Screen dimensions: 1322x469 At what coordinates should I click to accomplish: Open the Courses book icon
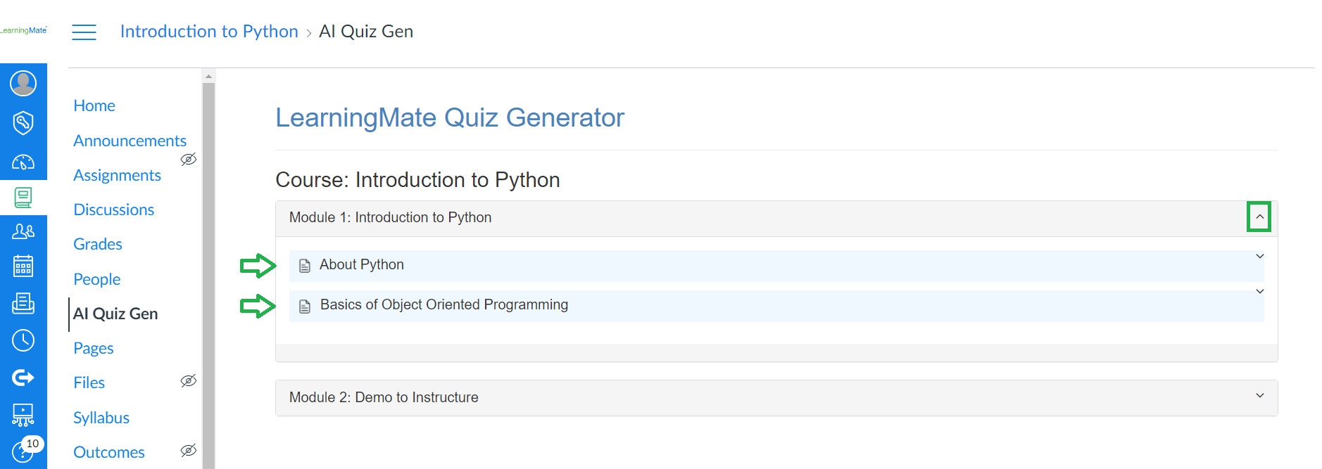click(23, 198)
